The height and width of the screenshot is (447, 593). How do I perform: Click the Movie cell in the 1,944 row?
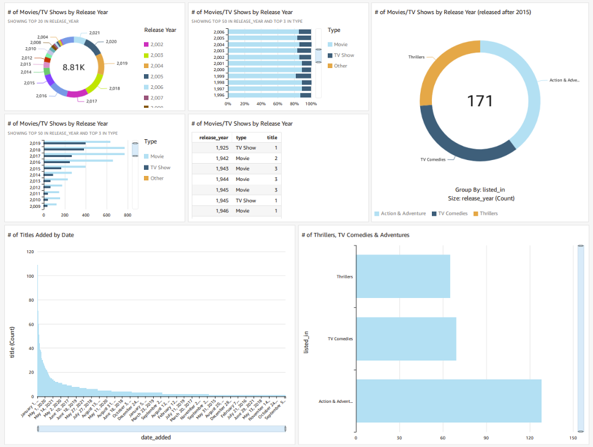point(243,180)
